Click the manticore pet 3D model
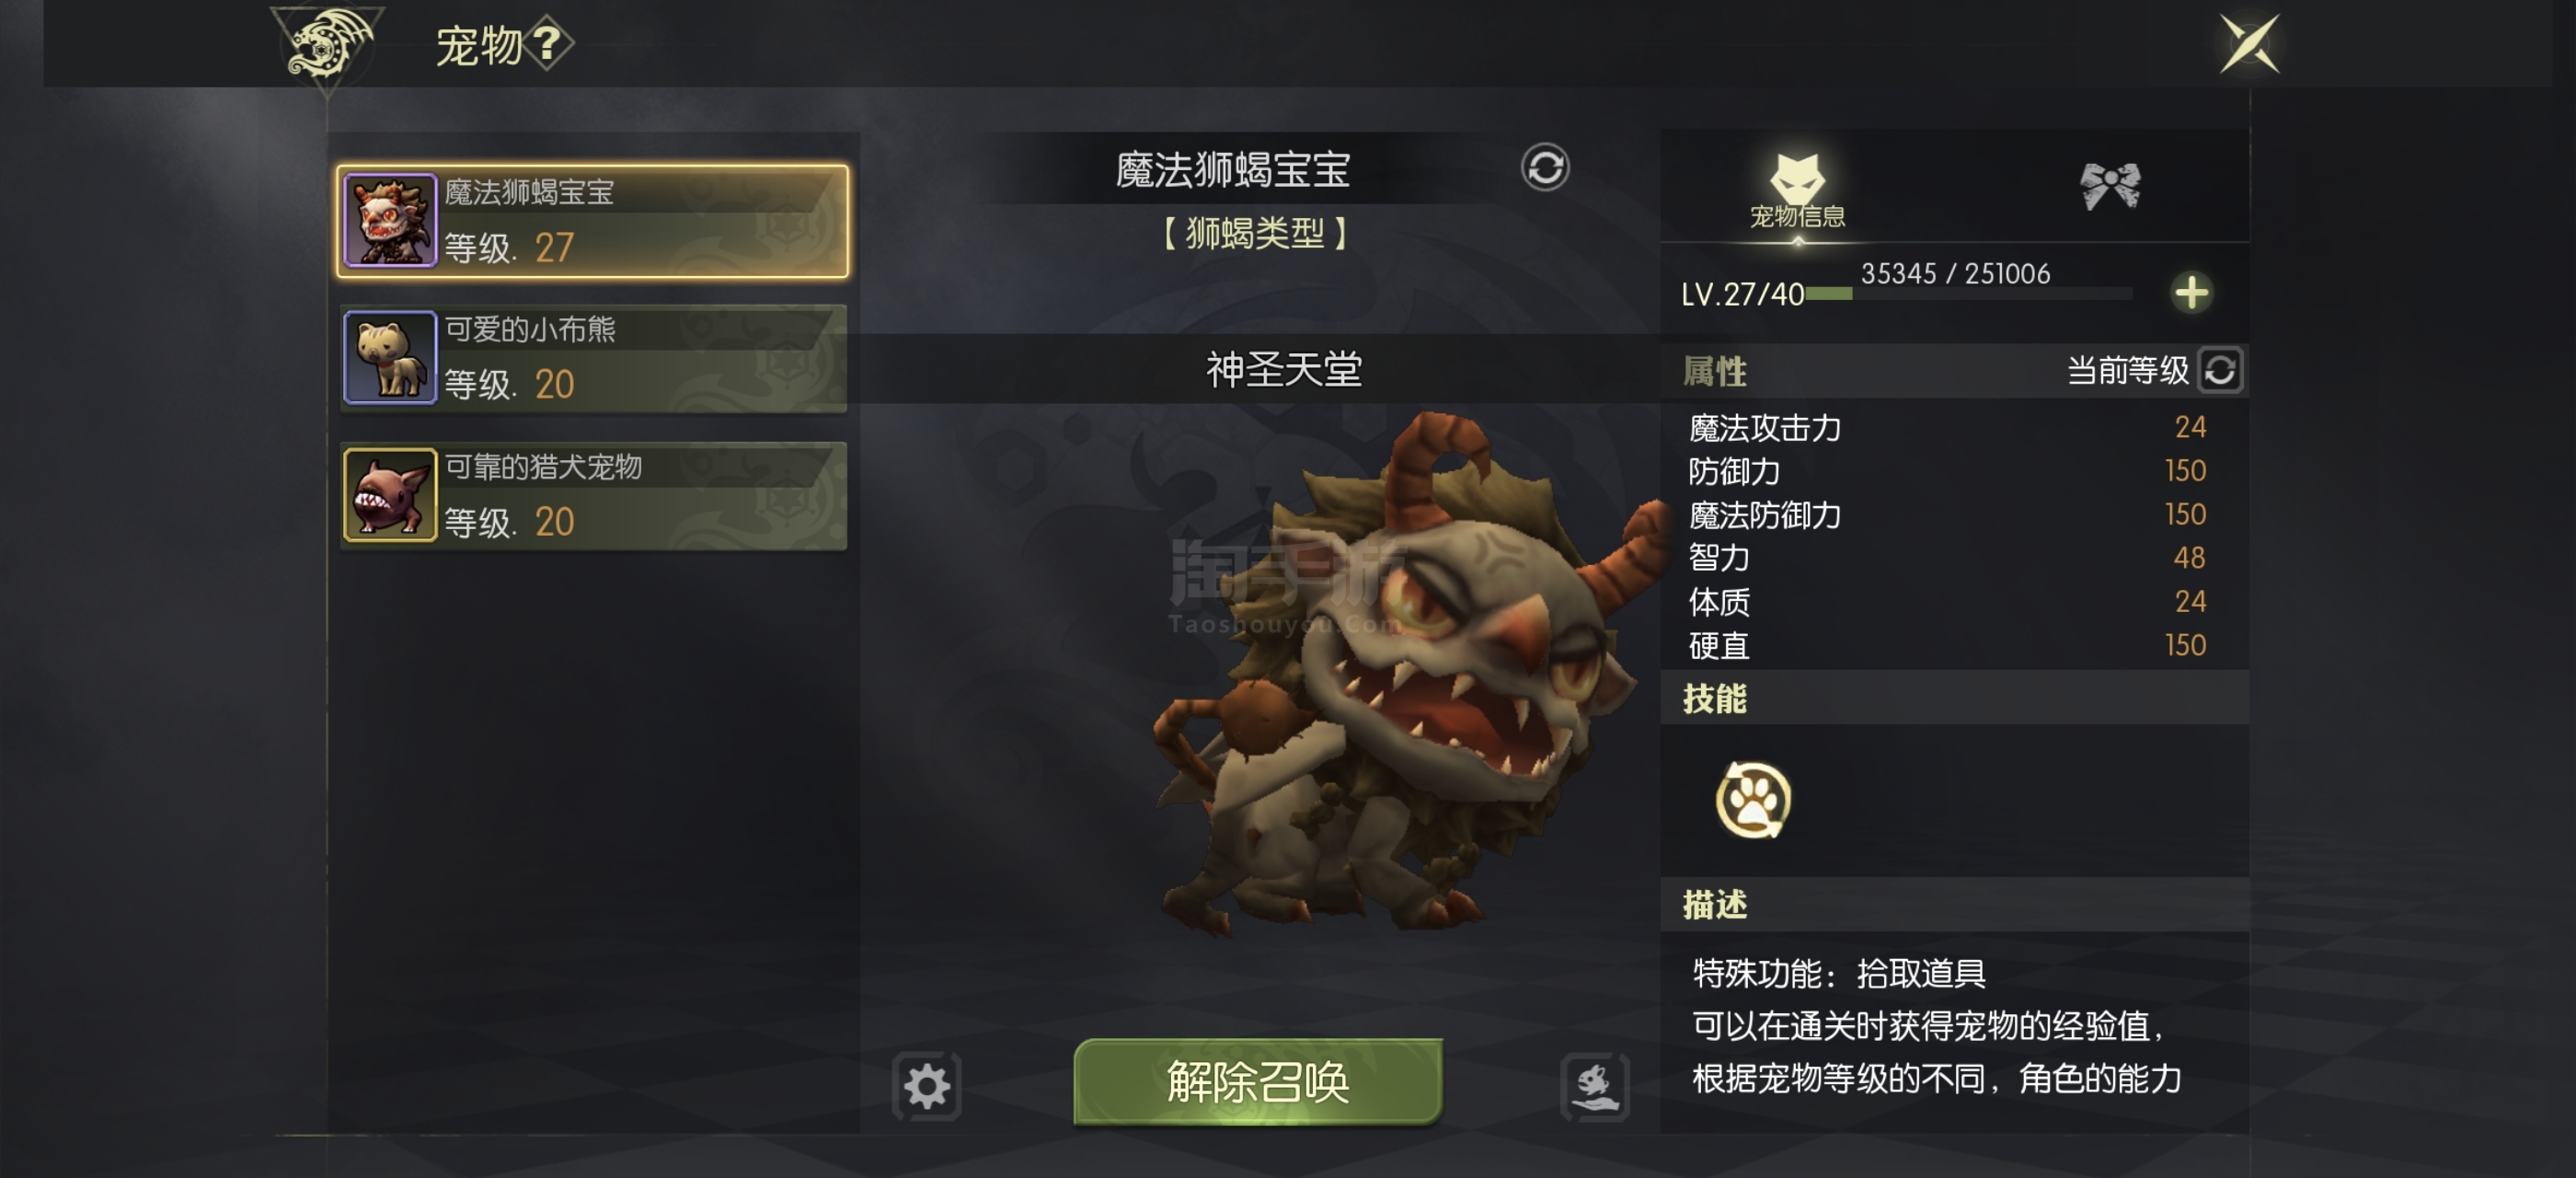The height and width of the screenshot is (1178, 2576). point(1400,680)
